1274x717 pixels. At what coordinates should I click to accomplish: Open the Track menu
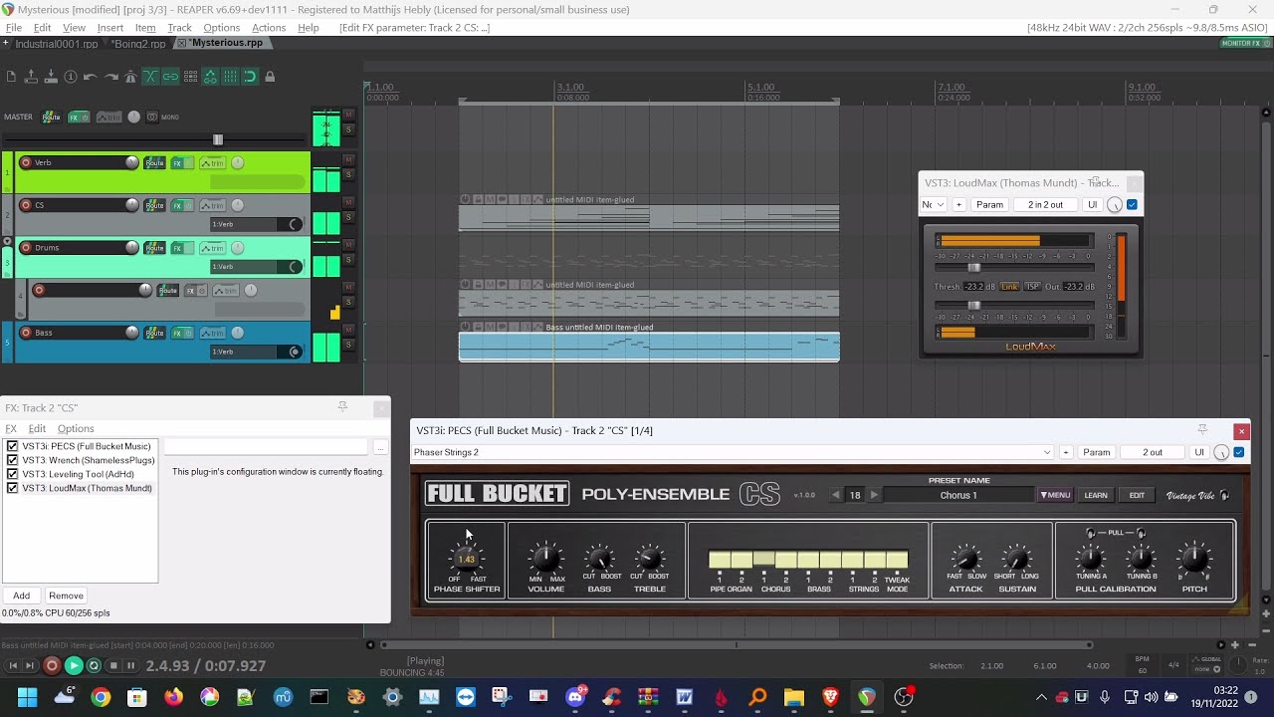pos(179,28)
